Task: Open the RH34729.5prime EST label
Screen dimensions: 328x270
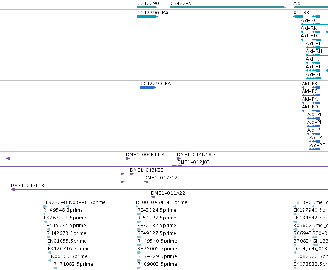Action: (x=157, y=257)
